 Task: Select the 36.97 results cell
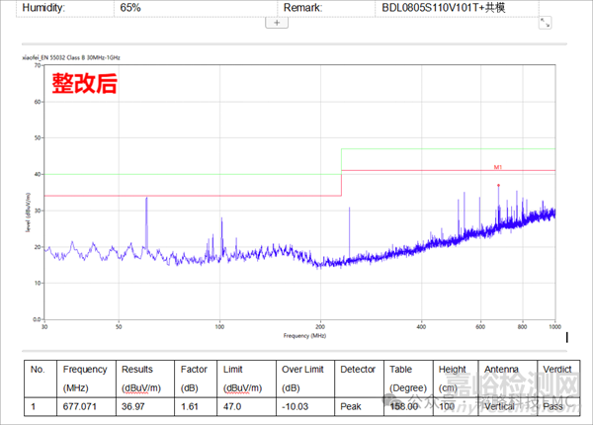[135, 405]
